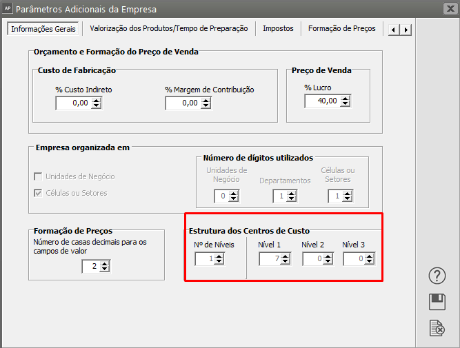This screenshot has width=460, height=348.
Task: Select the Informações Gerais tab
Action: point(43,29)
